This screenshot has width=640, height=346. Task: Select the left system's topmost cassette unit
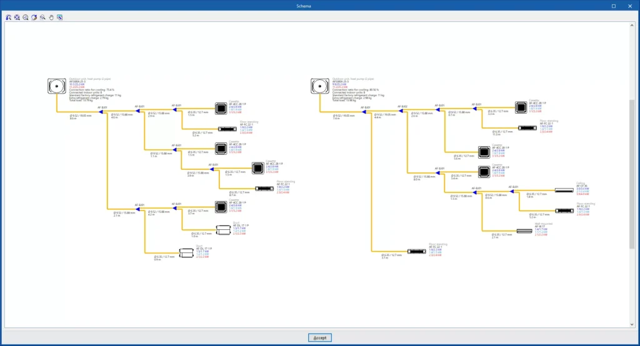pos(221,109)
